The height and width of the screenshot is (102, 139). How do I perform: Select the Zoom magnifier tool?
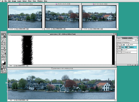[x=5, y=58]
